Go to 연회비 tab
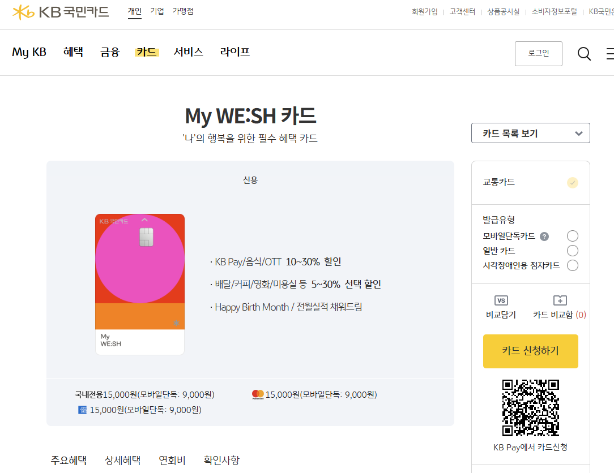The height and width of the screenshot is (473, 614). pyautogui.click(x=172, y=461)
